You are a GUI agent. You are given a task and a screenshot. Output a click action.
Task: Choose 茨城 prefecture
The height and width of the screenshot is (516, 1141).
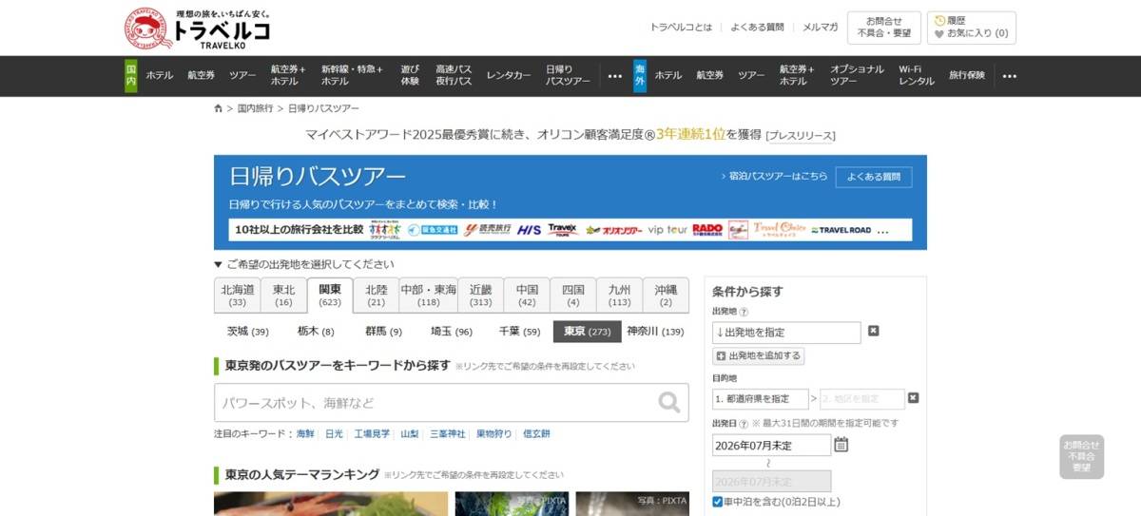point(248,332)
